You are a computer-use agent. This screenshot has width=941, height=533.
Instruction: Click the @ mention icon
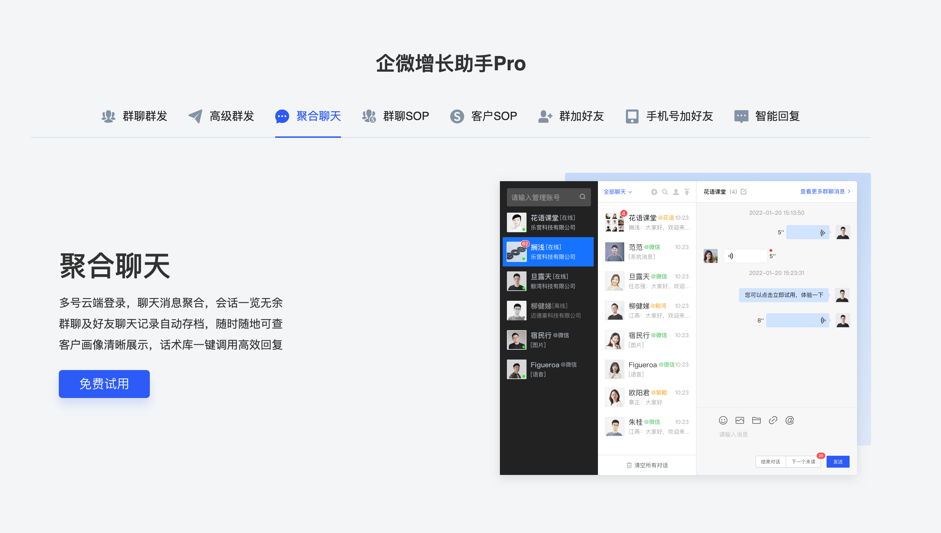coord(790,420)
